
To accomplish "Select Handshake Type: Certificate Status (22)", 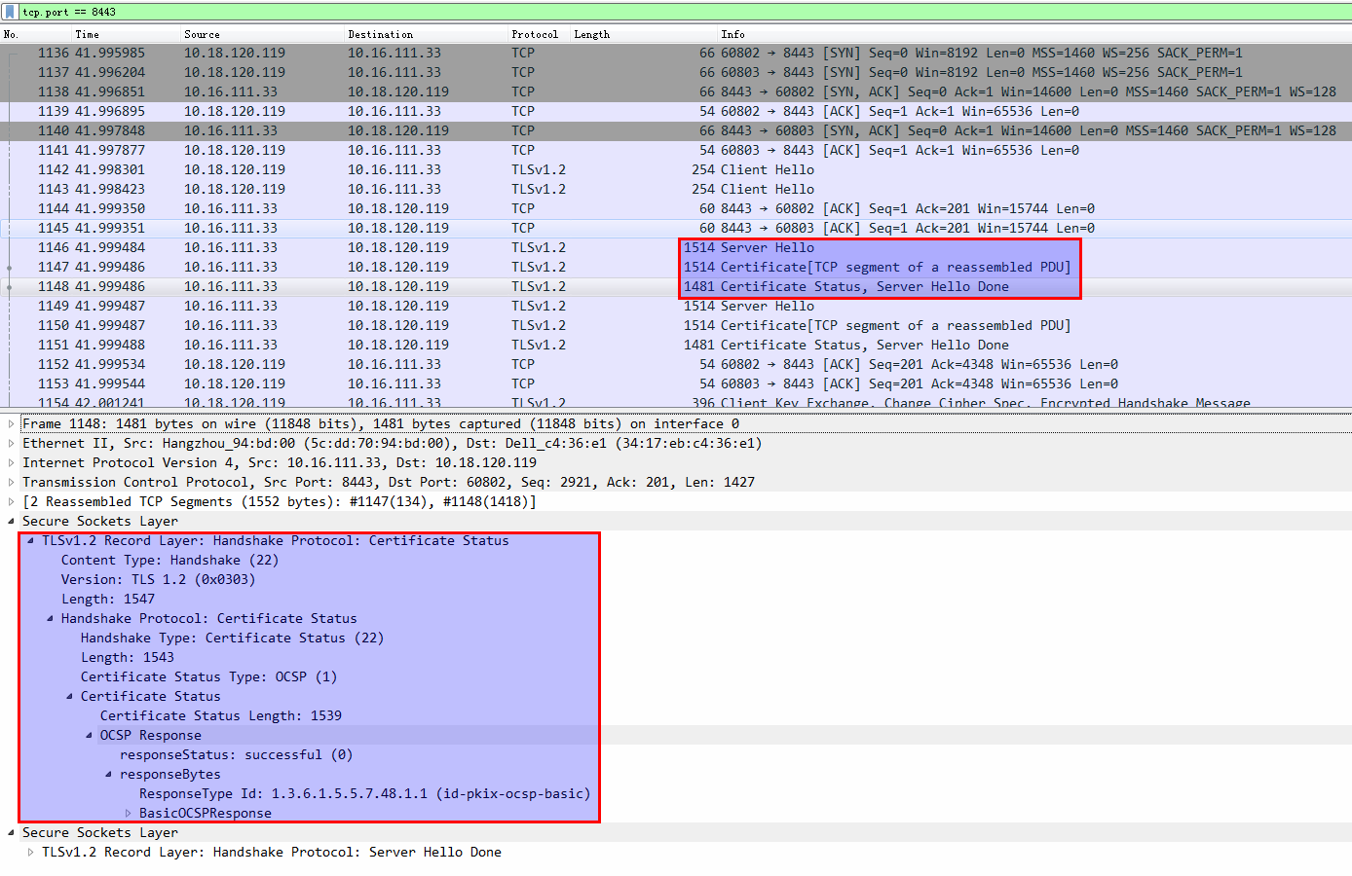I will (232, 638).
